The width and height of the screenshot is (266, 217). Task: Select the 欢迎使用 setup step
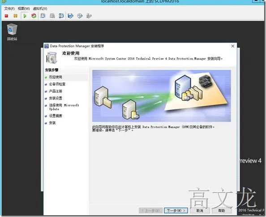tap(56, 77)
